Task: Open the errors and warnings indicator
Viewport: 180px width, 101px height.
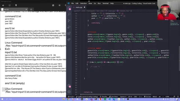Action: [x=71, y=97]
